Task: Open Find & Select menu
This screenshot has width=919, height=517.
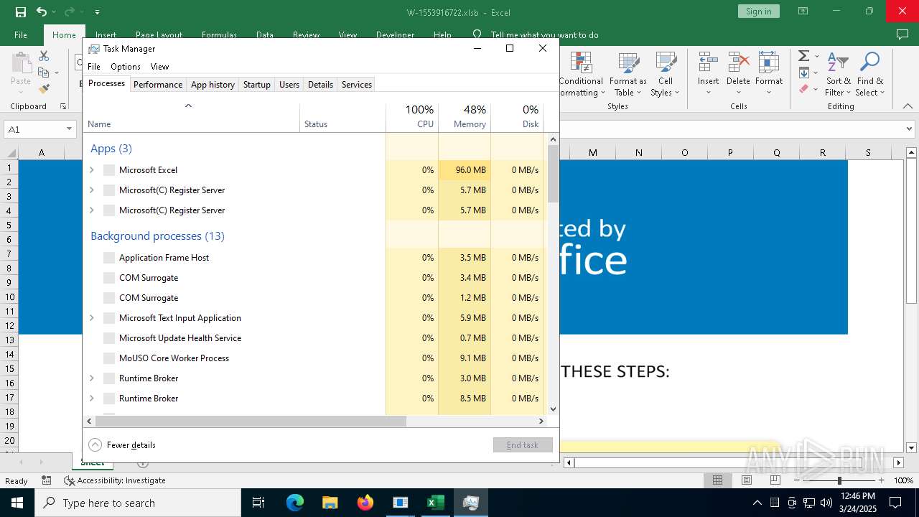Action: (870, 75)
